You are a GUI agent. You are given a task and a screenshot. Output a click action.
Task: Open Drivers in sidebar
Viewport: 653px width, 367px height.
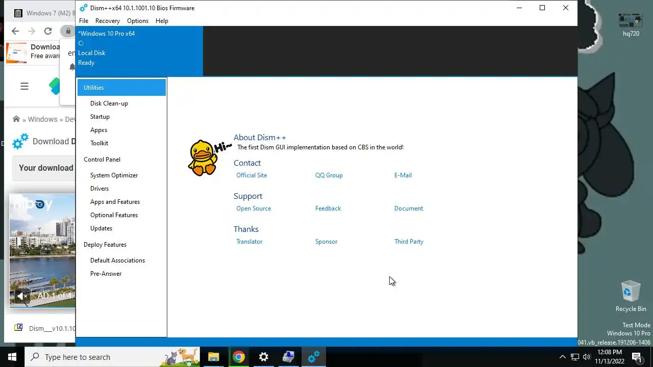(99, 189)
